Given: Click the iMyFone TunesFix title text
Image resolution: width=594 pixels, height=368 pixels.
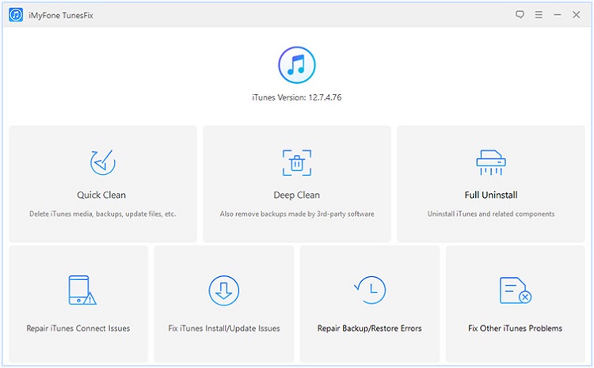Looking at the screenshot, I should coord(61,16).
